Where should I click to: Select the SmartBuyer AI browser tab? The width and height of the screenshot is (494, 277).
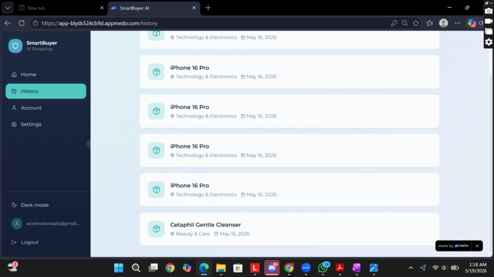click(x=154, y=8)
